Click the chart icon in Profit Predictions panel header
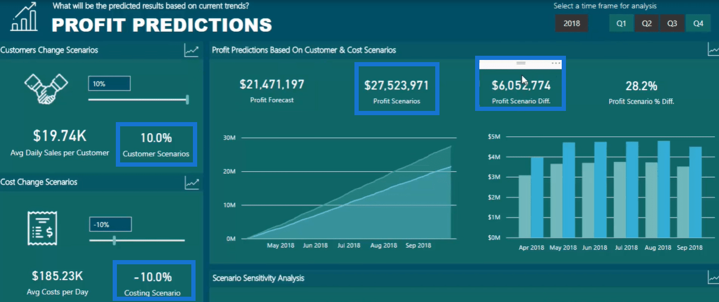Viewport: 719px width, 302px height. [713, 50]
